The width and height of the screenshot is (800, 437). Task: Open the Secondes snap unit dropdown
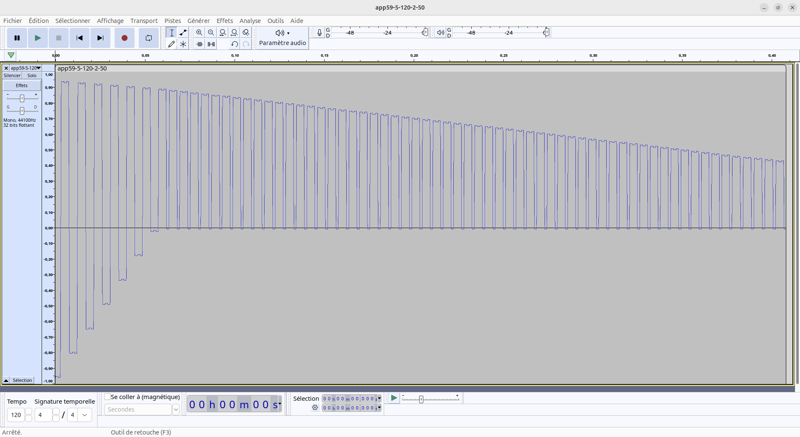pos(176,409)
